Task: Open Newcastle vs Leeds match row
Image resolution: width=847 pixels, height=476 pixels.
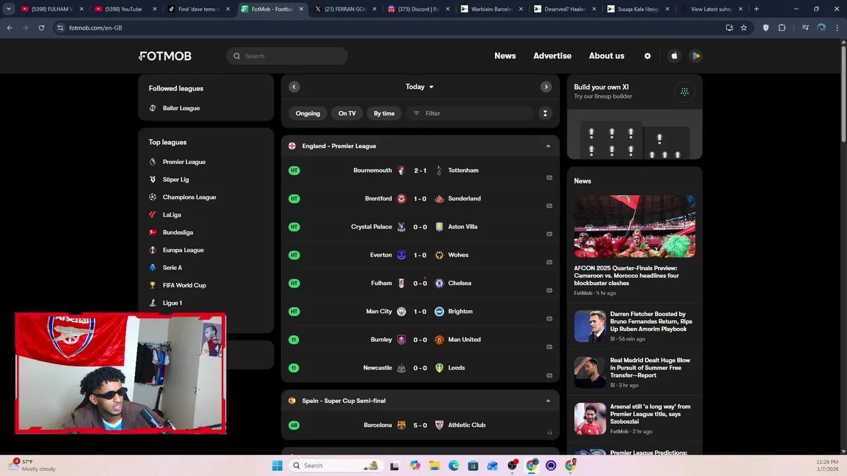Action: [x=420, y=368]
